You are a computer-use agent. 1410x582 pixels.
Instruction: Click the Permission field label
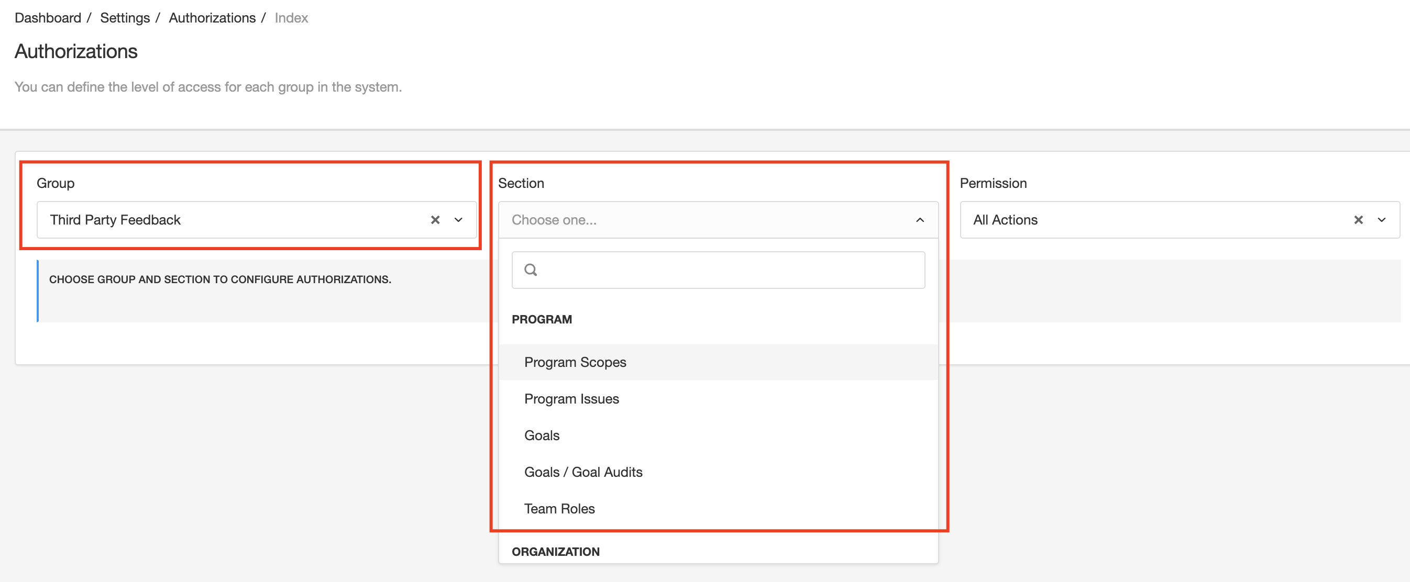[x=993, y=183]
